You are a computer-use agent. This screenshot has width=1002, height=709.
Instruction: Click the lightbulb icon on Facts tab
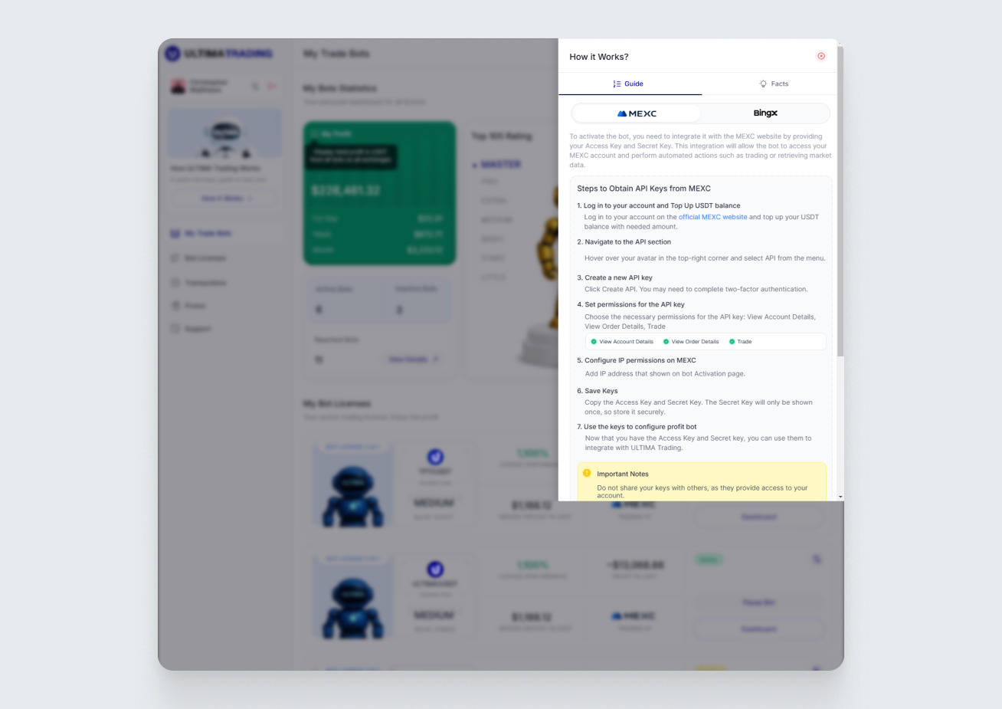tap(763, 84)
